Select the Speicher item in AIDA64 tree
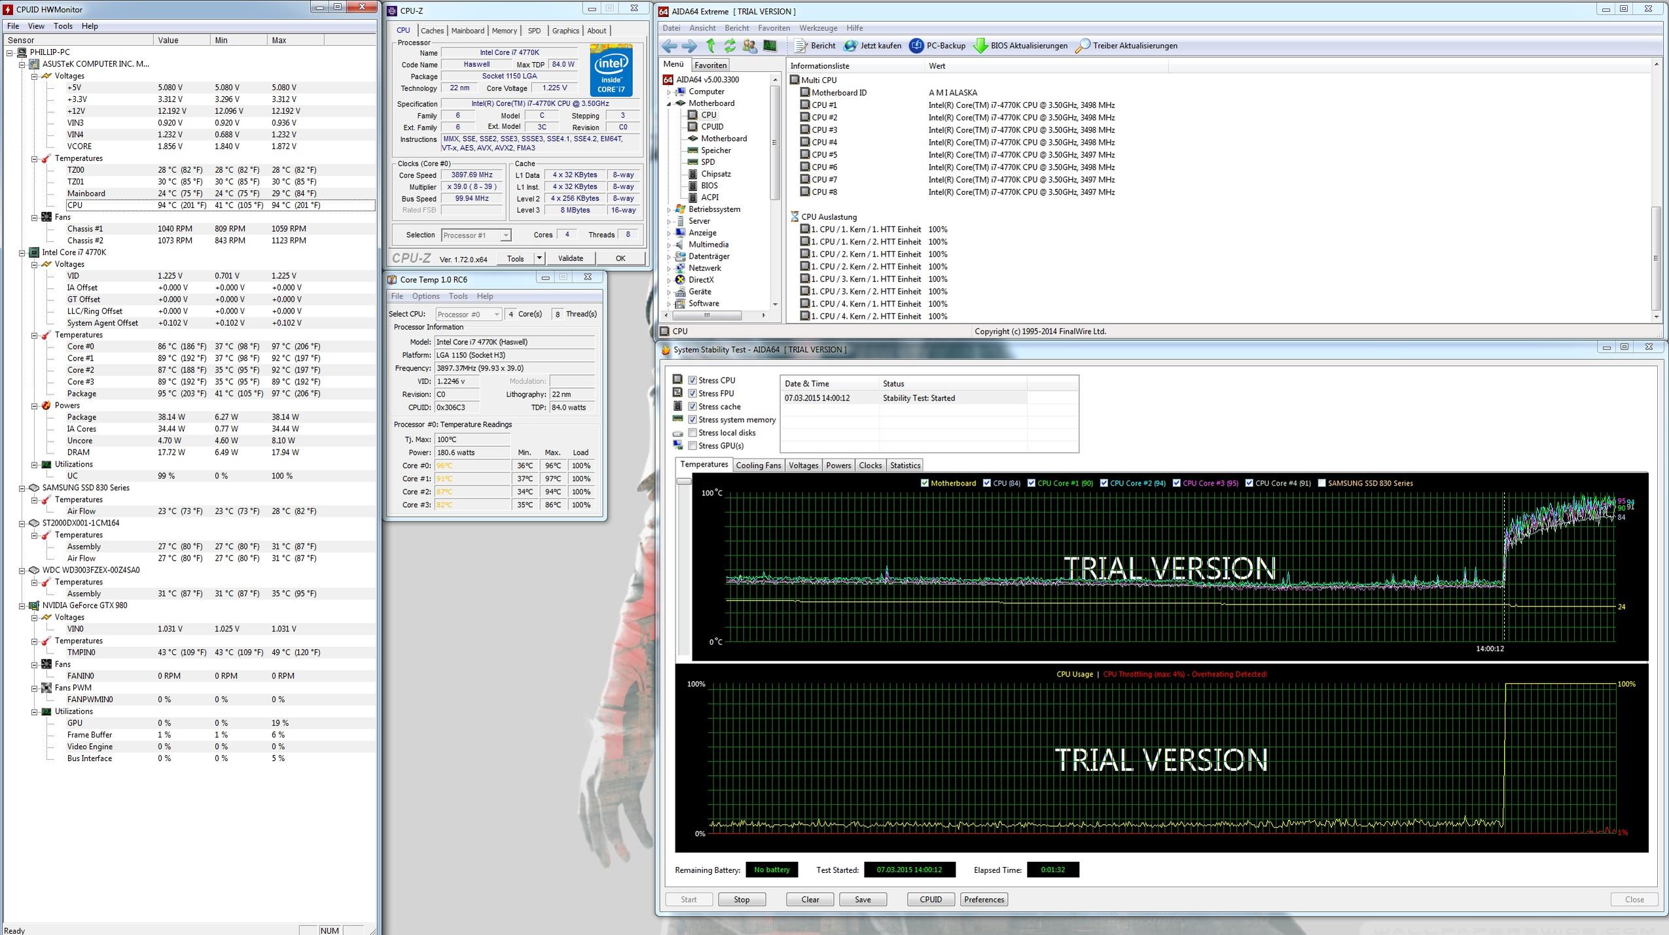Image resolution: width=1669 pixels, height=935 pixels. (715, 150)
